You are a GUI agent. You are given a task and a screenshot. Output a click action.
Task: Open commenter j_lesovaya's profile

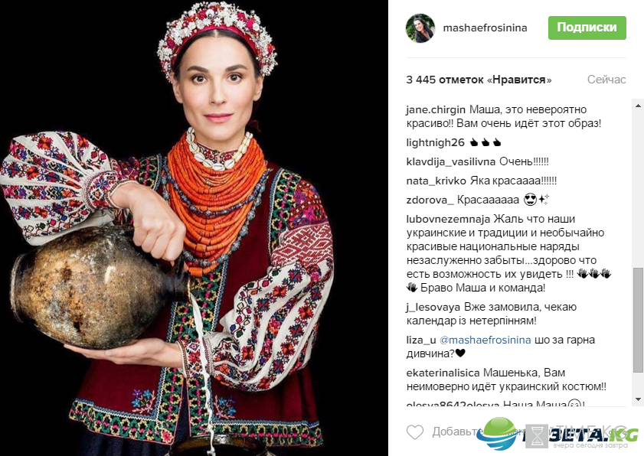[433, 307]
